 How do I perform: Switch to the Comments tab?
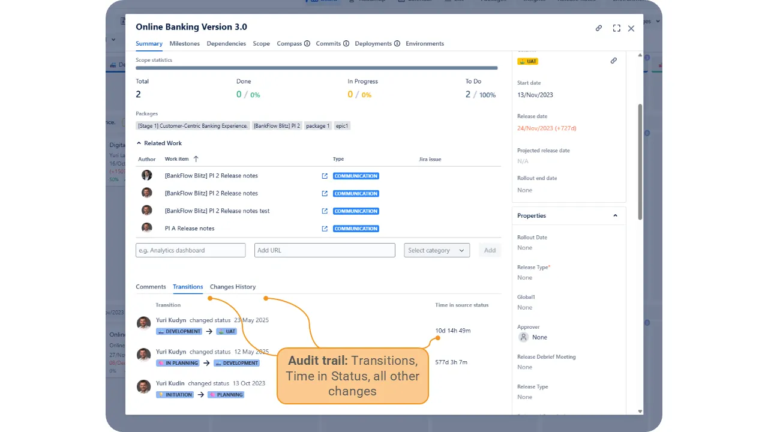click(x=151, y=287)
